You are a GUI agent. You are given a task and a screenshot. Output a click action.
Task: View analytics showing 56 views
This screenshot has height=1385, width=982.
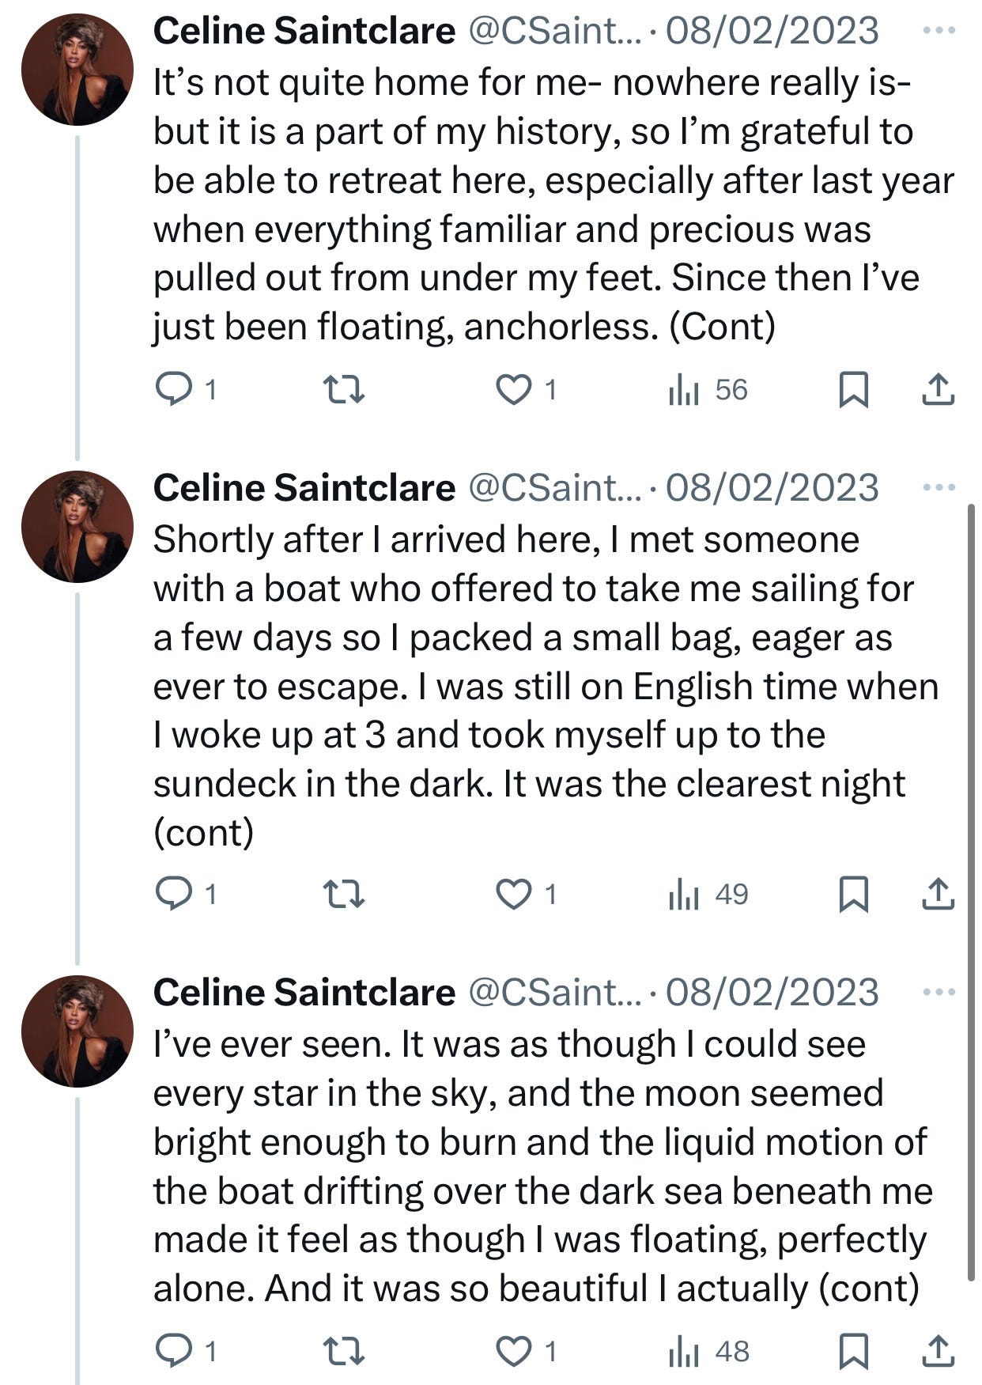(x=708, y=389)
